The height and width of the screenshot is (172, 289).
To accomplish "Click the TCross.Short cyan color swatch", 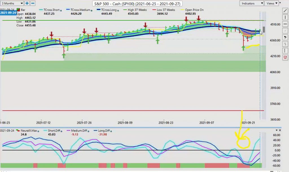I will 41,10.
